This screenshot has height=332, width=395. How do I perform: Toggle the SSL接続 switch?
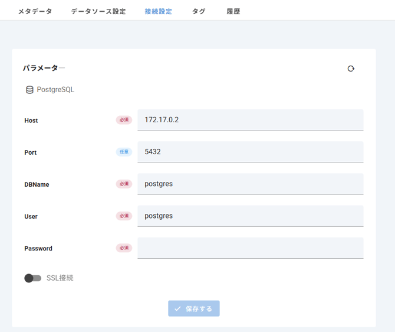click(32, 278)
